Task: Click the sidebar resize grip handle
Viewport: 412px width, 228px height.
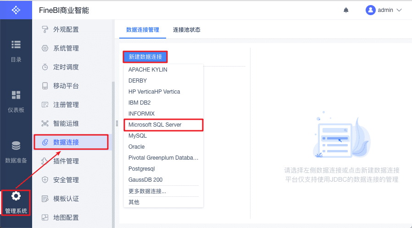Action: 117,123
